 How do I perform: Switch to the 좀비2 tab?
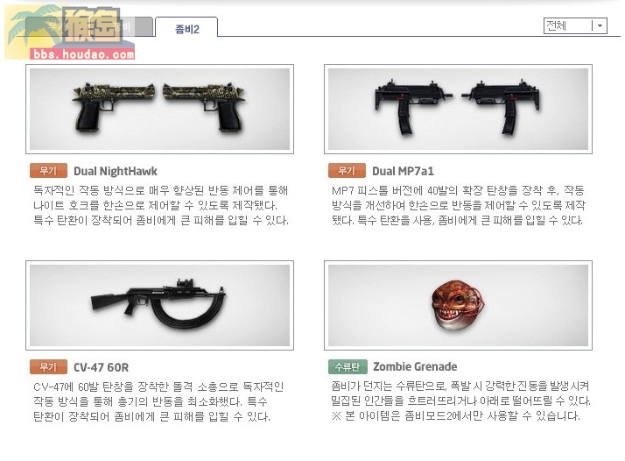click(186, 29)
